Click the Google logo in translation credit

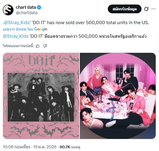point(41,29)
